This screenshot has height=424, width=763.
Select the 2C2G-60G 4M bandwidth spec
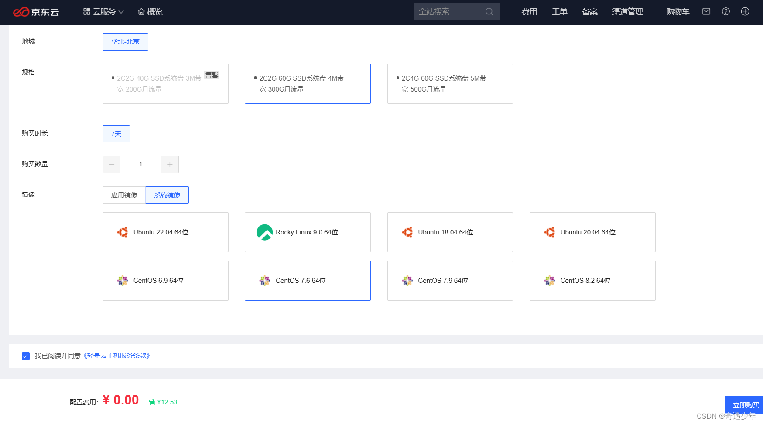coord(308,84)
